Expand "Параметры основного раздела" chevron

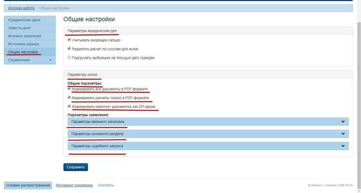pos(343,133)
